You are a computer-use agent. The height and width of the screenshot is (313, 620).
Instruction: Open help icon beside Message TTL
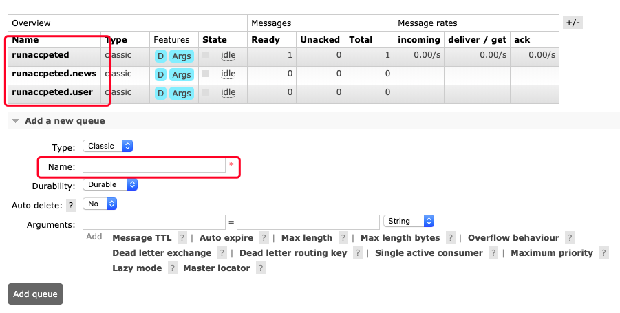[x=182, y=238]
